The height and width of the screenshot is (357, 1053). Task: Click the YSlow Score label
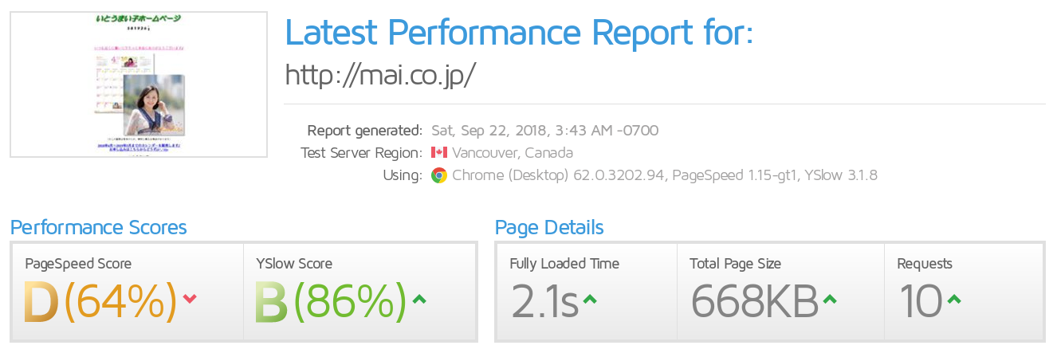(294, 264)
